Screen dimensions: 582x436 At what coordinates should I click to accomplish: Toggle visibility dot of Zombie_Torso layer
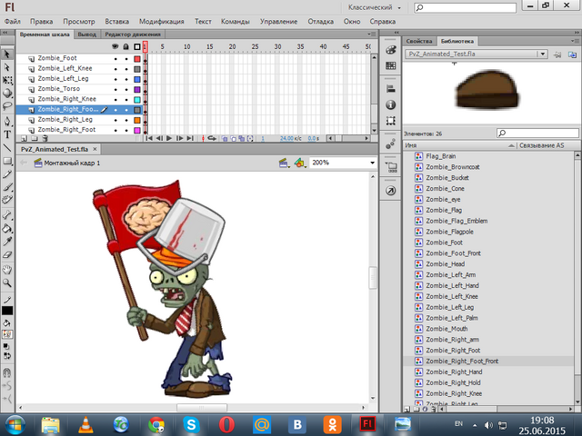point(115,89)
